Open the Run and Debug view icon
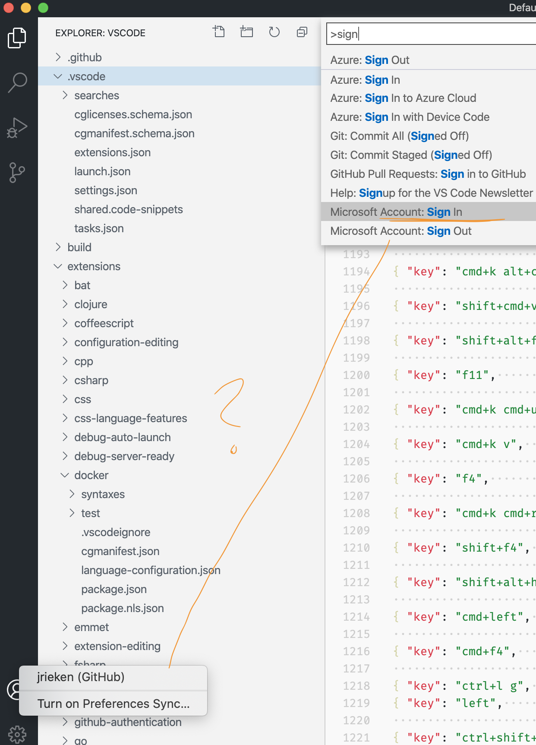Viewport: 536px width, 745px height. tap(17, 128)
